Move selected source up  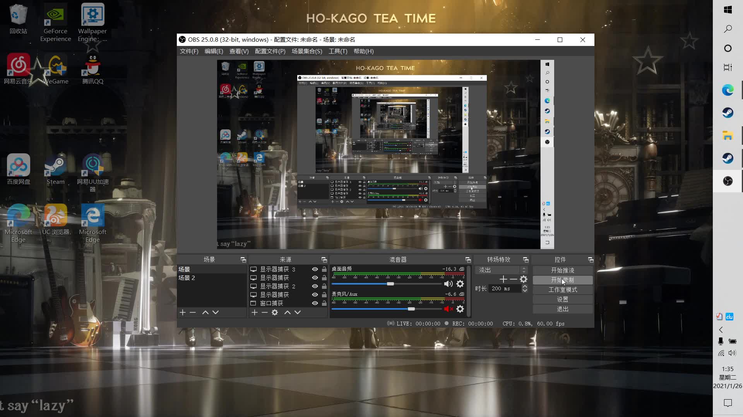[x=287, y=312]
